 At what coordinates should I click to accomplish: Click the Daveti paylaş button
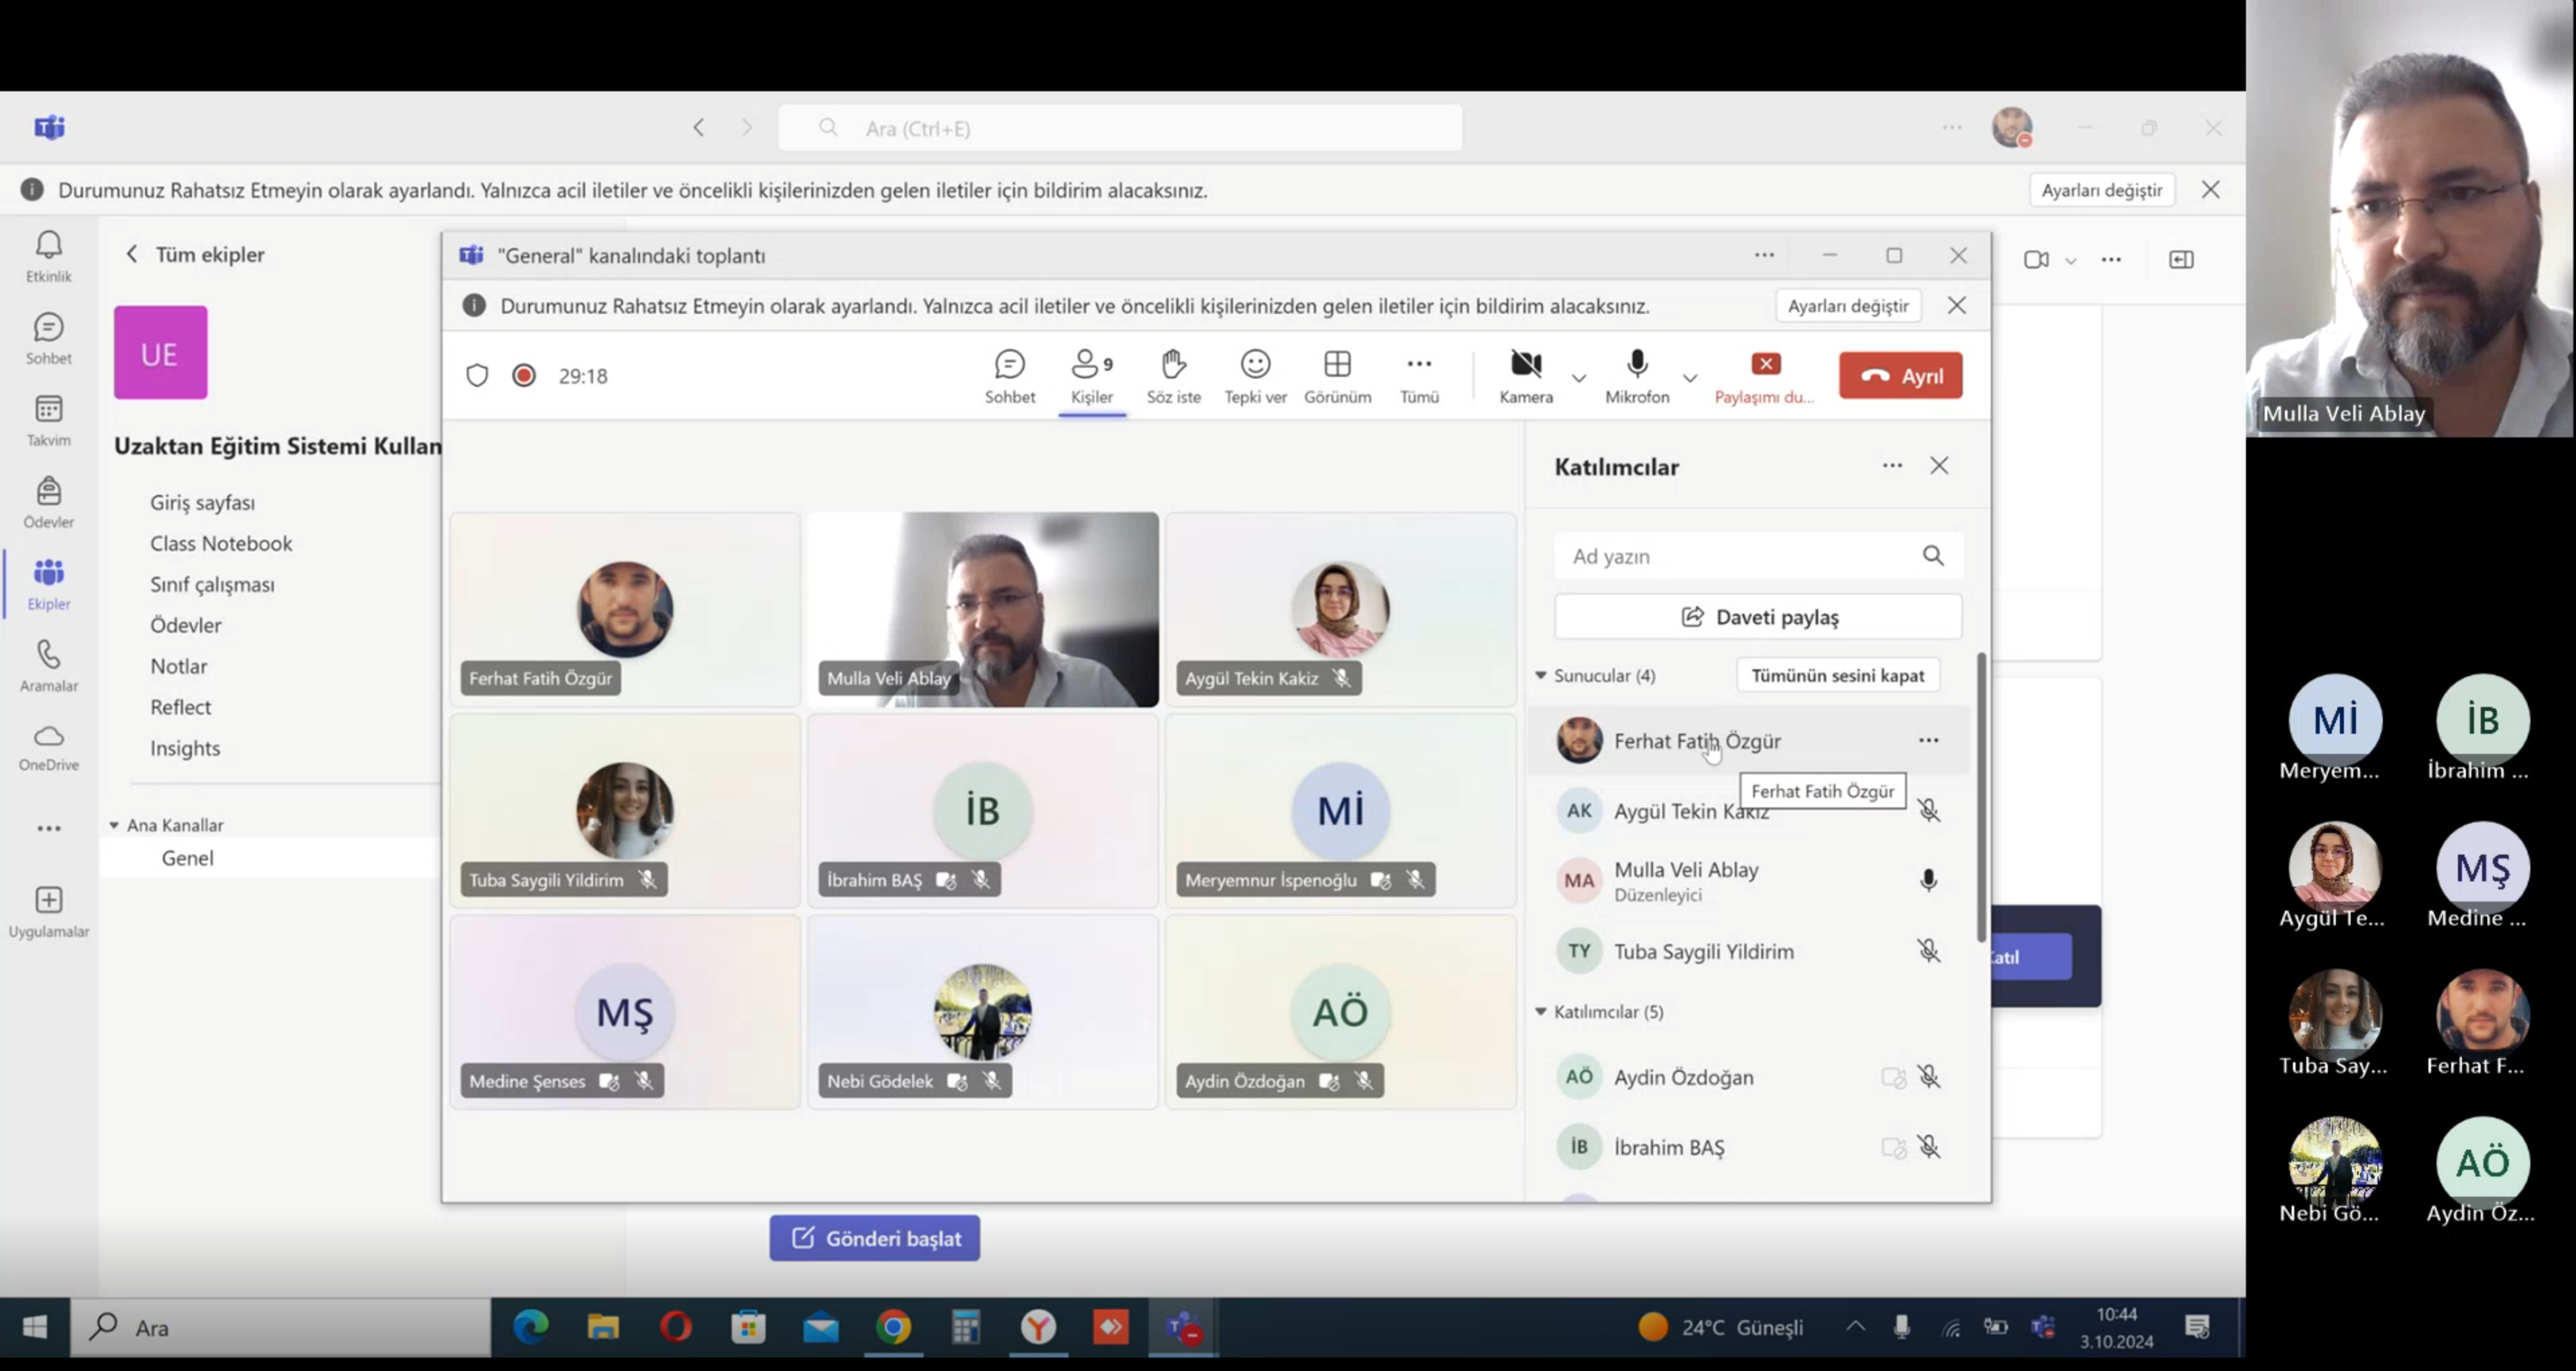(x=1758, y=617)
